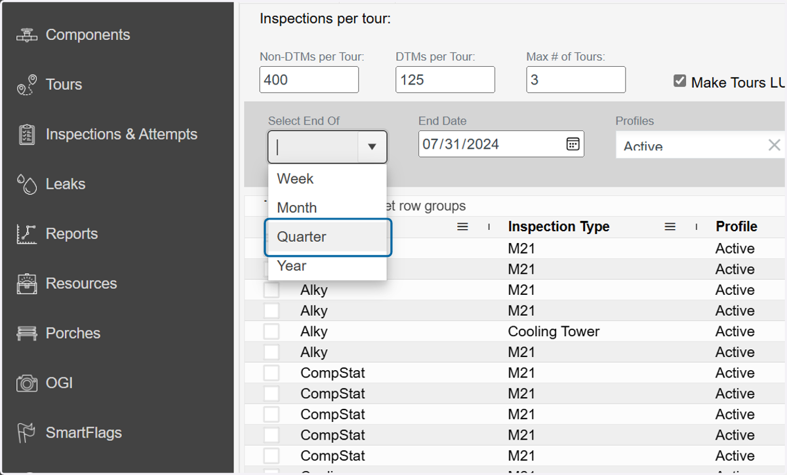Screen dimensions: 787x475
Task: Open SmartFlags section
Action: pyautogui.click(x=84, y=433)
